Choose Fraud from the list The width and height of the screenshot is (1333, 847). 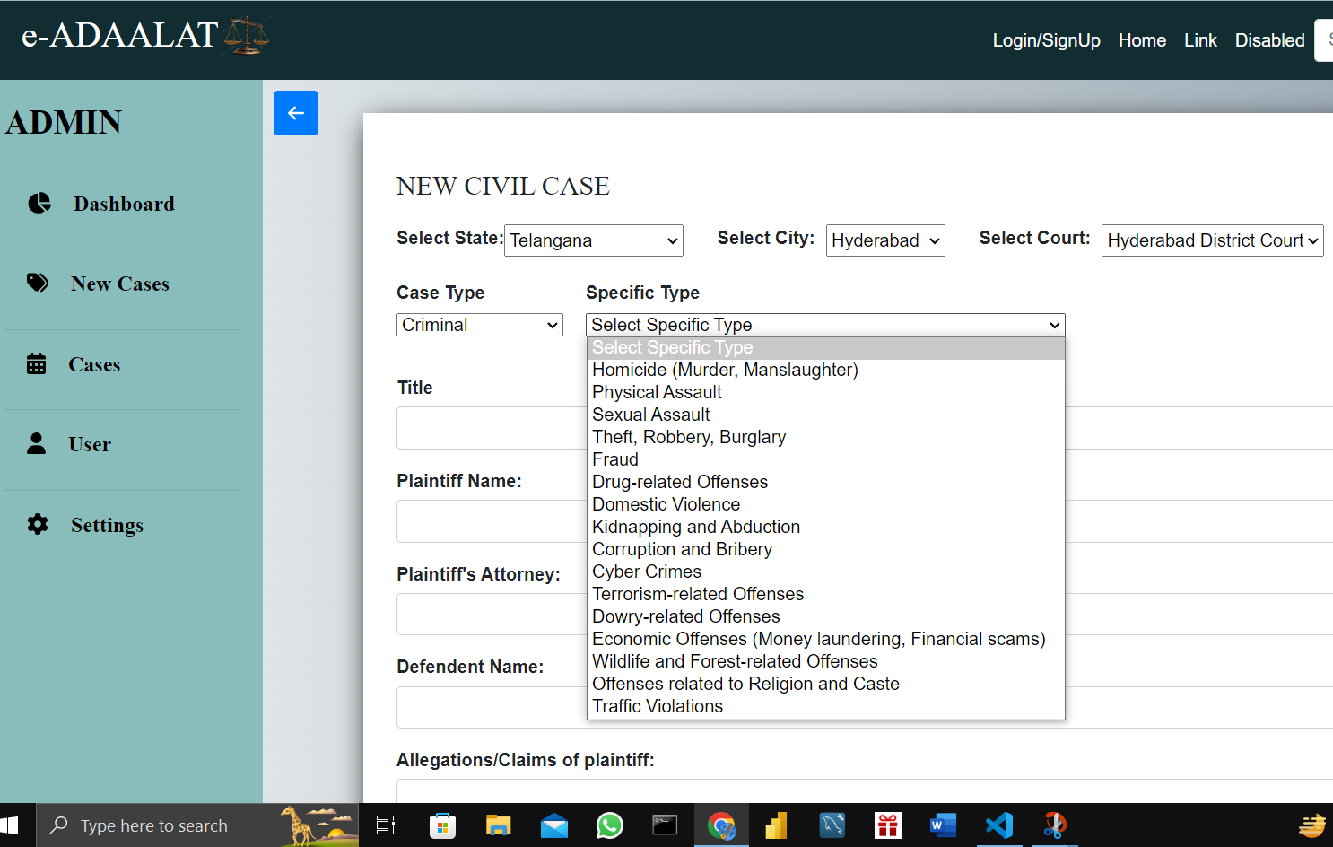(826, 459)
